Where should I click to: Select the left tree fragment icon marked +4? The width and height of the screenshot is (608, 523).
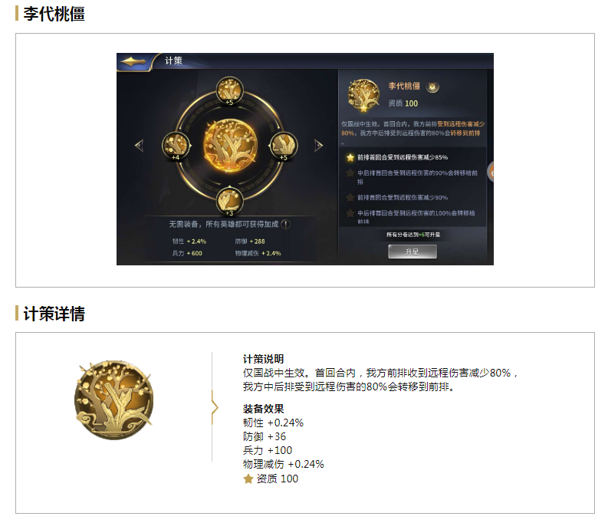[176, 146]
